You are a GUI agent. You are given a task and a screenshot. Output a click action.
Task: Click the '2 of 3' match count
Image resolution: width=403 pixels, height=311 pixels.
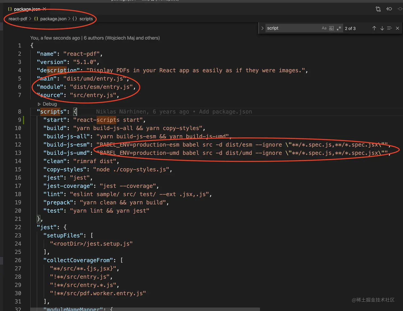click(350, 28)
